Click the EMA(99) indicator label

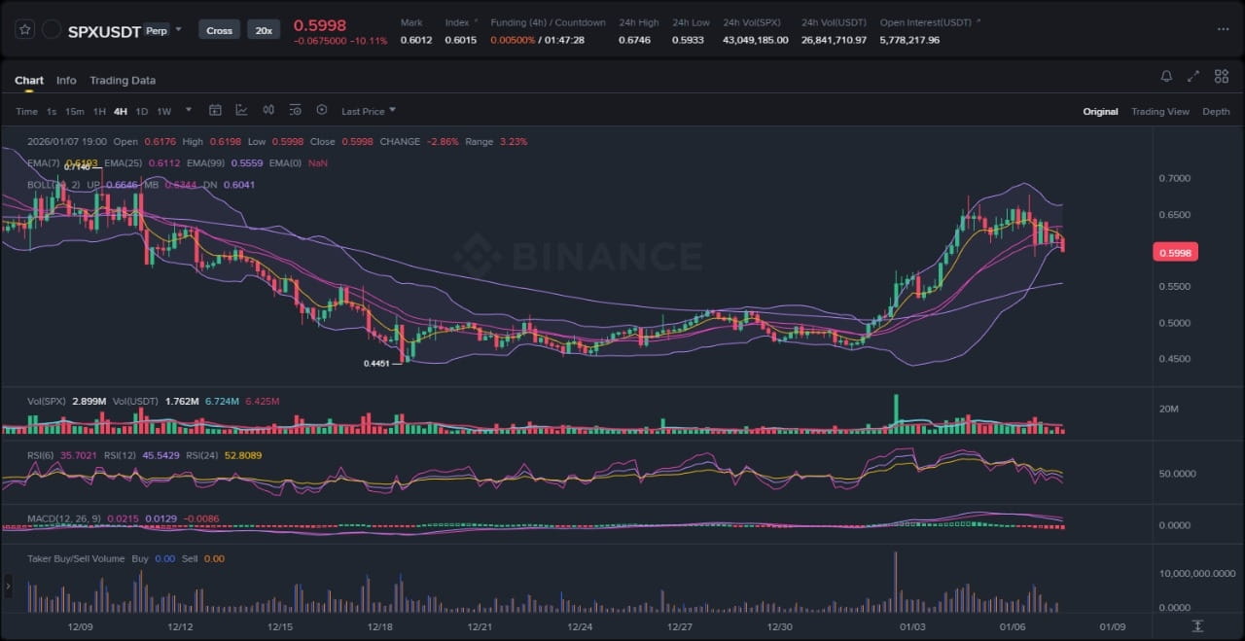click(x=207, y=162)
